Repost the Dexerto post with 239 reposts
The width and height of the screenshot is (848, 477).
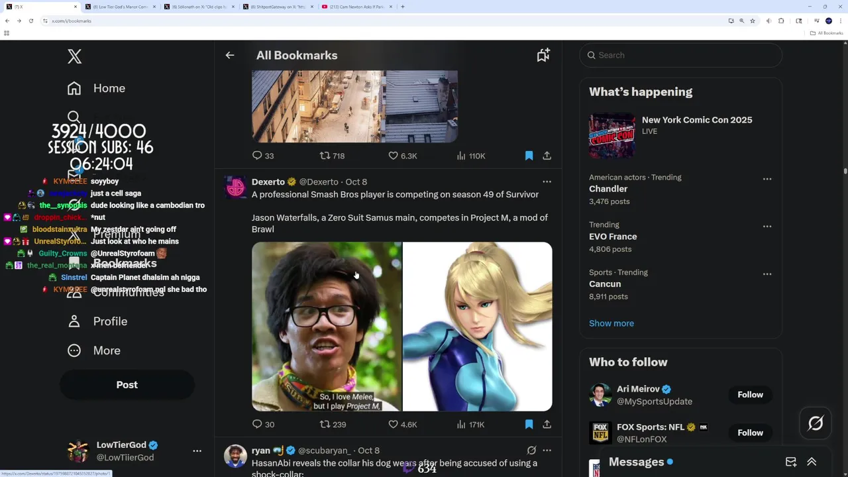333,425
